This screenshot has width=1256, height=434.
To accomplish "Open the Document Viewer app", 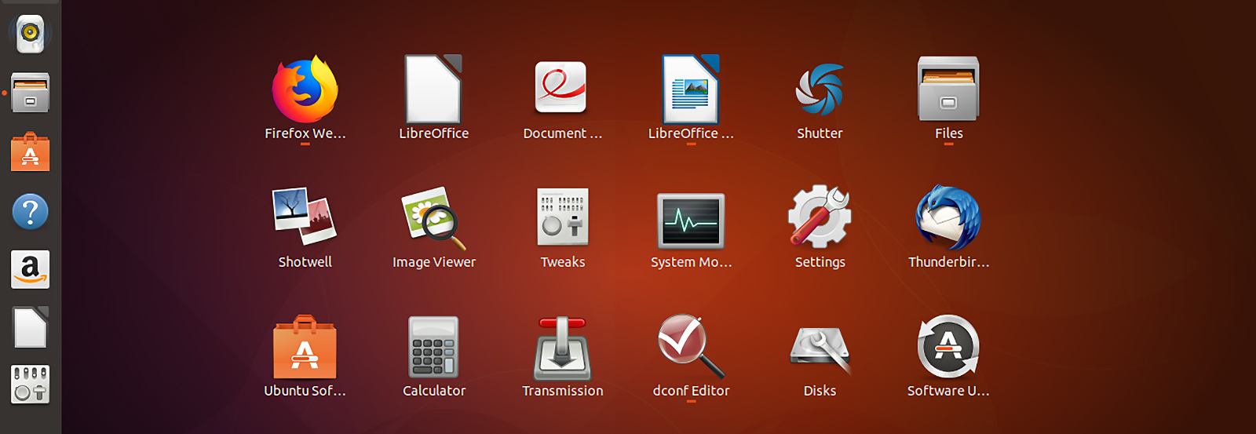I will point(561,87).
